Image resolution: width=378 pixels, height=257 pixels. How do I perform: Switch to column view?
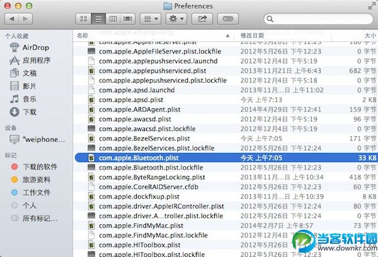(113, 19)
